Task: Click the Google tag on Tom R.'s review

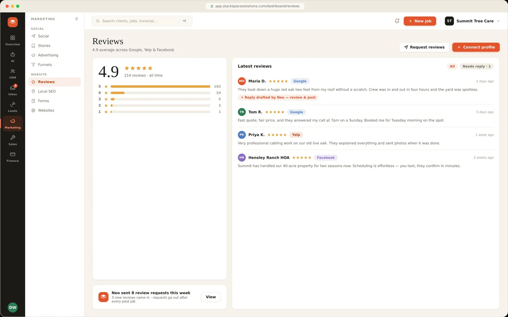Action: click(x=296, y=112)
